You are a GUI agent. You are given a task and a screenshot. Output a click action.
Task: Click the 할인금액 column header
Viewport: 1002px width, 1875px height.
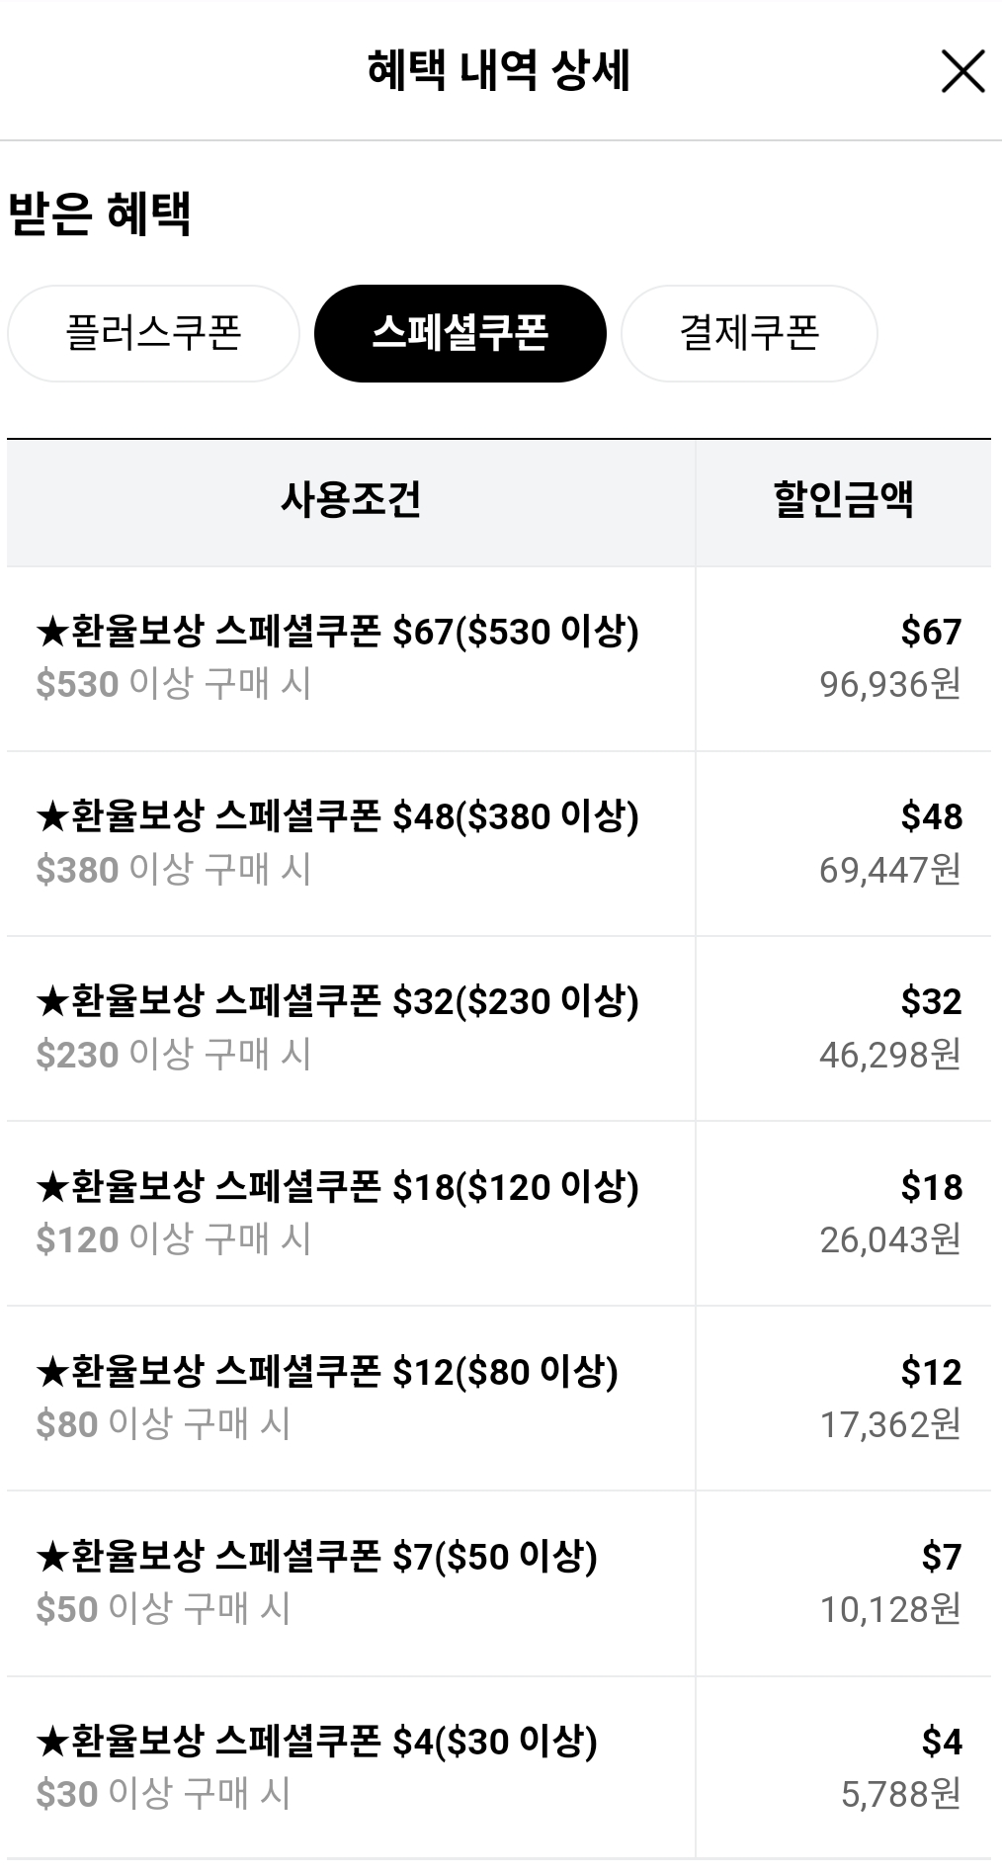[843, 500]
